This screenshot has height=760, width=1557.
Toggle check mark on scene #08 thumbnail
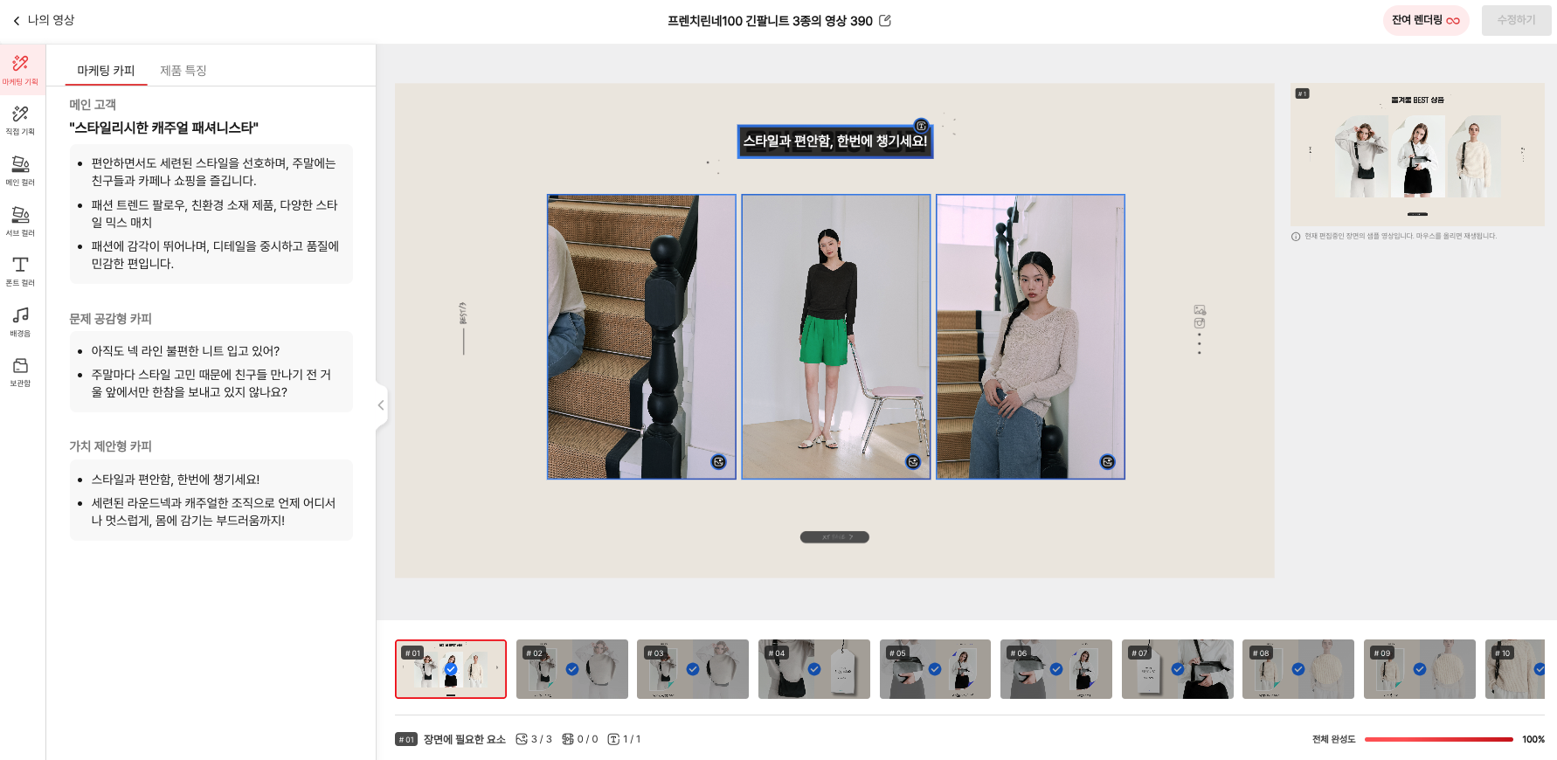[1298, 669]
